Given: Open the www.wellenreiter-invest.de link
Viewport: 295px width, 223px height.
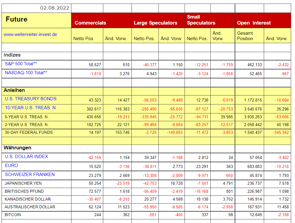Looking at the screenshot, I should point(30,34).
